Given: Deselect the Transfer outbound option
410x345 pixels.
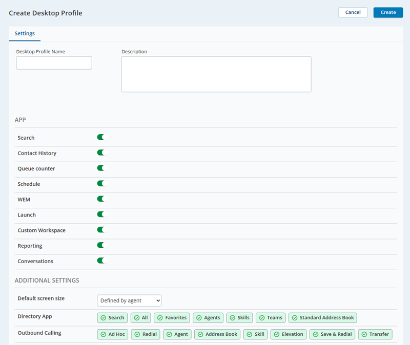Looking at the screenshot, I should coord(375,334).
